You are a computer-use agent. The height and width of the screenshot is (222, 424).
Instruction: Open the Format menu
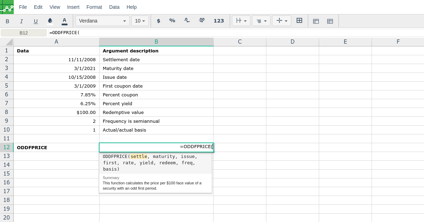(x=94, y=7)
